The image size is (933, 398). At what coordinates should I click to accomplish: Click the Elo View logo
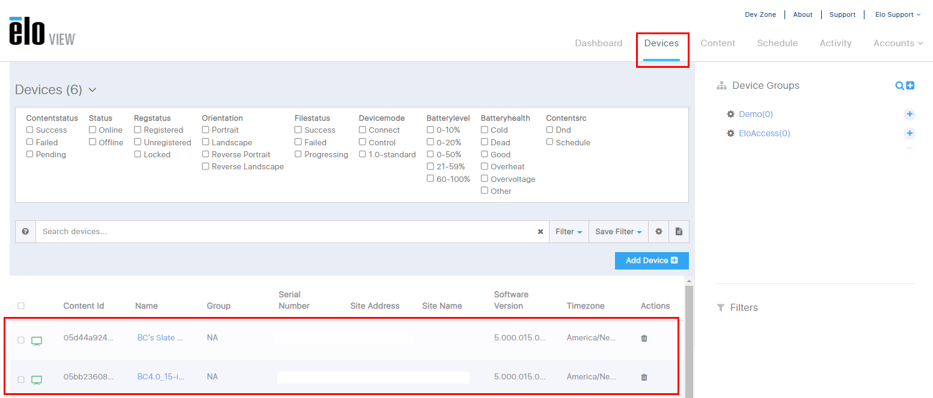(x=42, y=31)
